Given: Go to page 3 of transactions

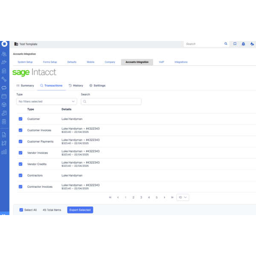Looking at the screenshot, I should [141, 198].
